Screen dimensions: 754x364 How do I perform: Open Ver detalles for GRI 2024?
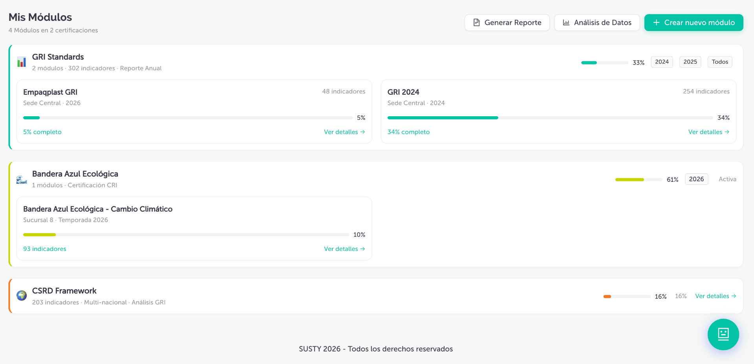709,132
